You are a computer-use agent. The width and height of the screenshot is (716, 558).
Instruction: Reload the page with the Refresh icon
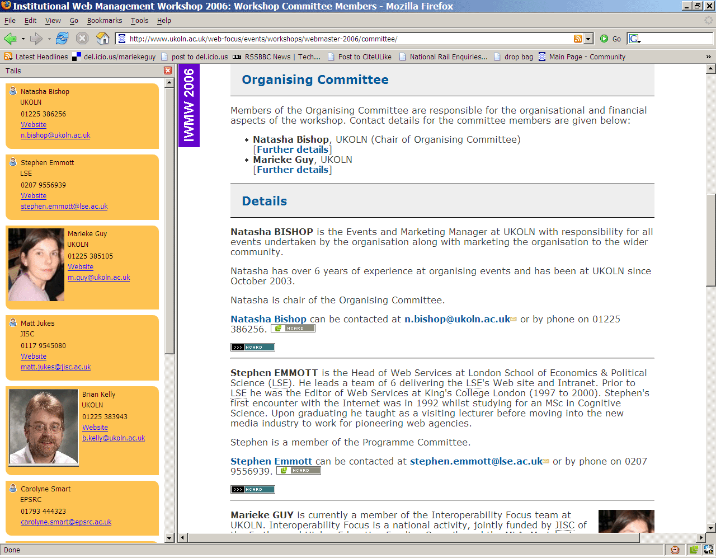(x=62, y=39)
